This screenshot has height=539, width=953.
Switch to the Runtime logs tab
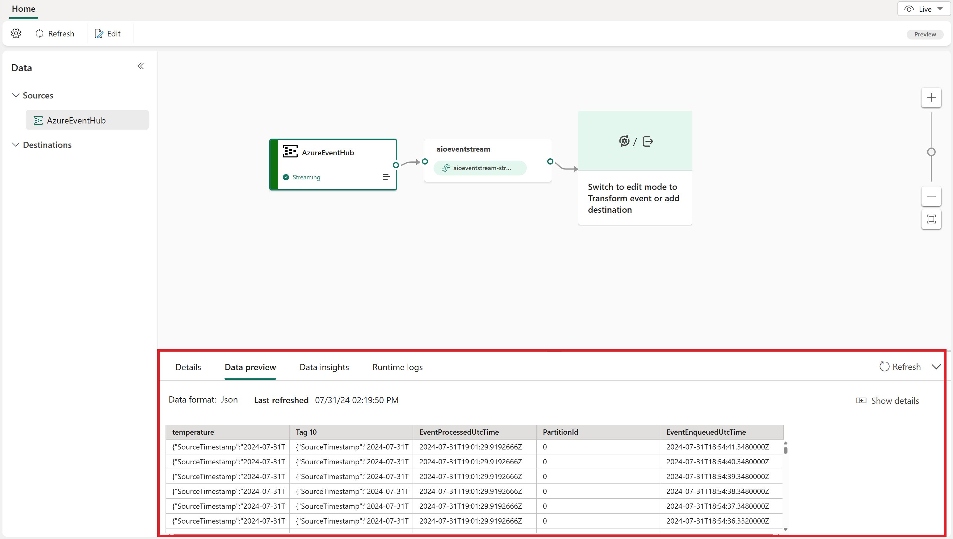pos(397,367)
